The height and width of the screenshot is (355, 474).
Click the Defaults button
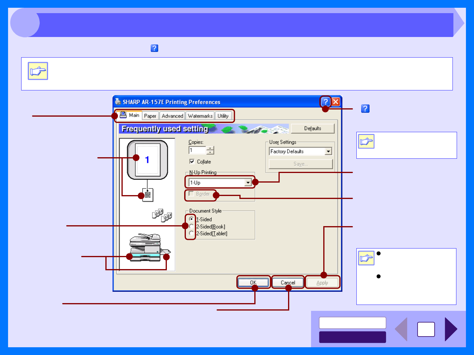click(313, 129)
